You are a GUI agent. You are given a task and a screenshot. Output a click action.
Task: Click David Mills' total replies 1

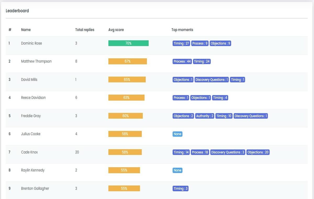(x=76, y=79)
